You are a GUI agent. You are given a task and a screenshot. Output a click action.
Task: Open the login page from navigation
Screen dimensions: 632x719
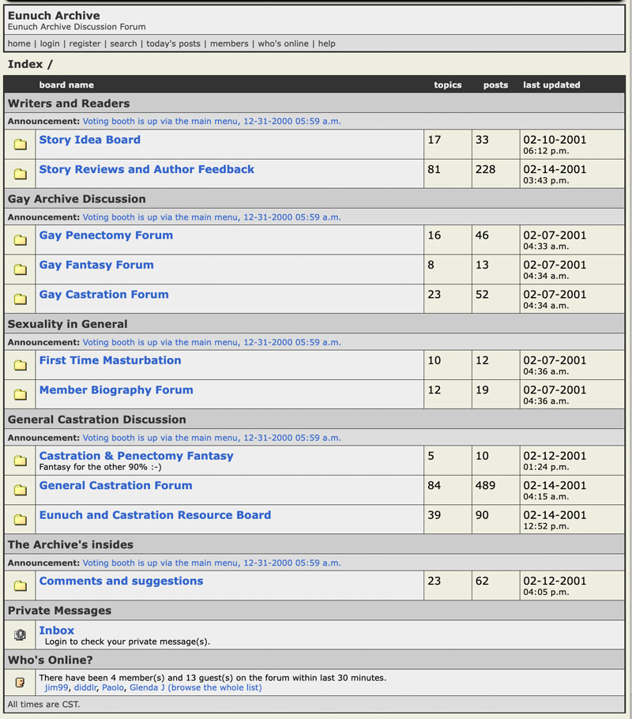coord(51,43)
